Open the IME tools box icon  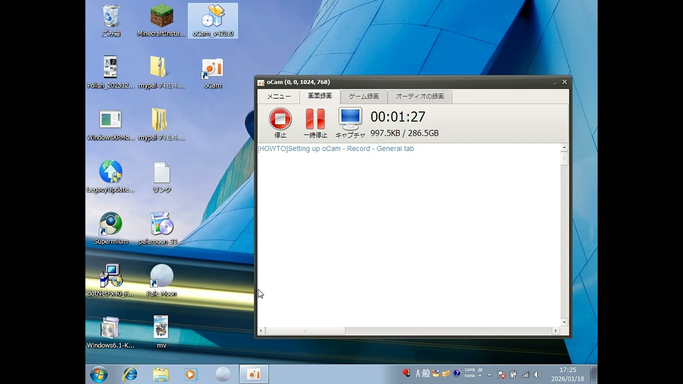(446, 373)
